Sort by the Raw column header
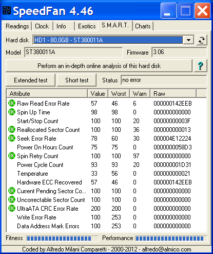 [x=173, y=94]
